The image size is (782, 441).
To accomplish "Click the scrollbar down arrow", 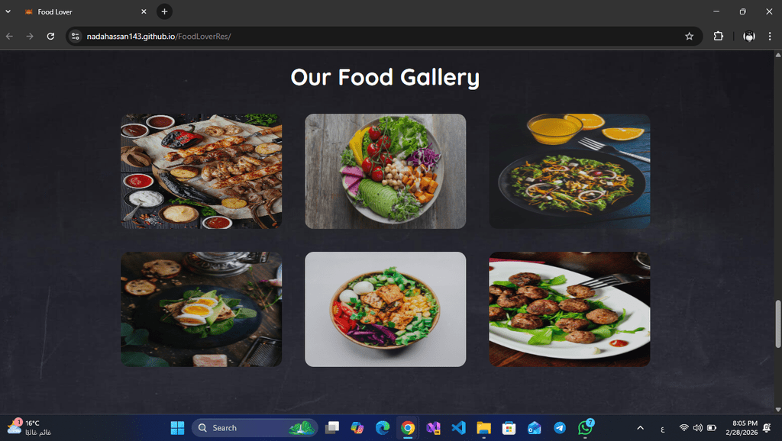I will coord(778,410).
